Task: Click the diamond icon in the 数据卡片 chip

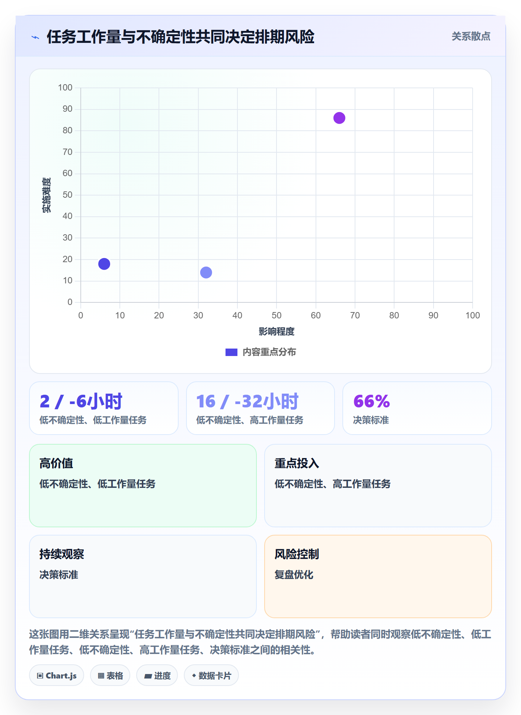Action: point(194,676)
